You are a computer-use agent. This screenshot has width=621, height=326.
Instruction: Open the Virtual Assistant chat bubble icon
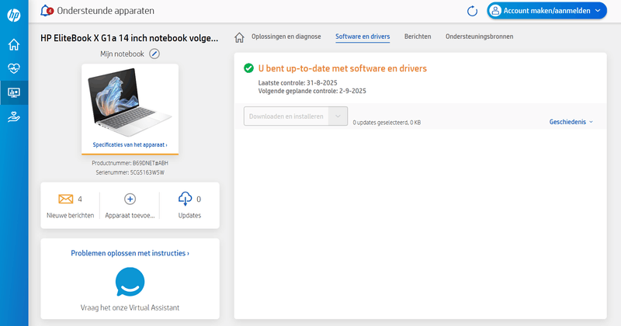click(130, 282)
